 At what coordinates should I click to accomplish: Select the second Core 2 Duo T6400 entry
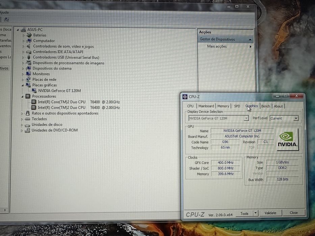pyautogui.click(x=79, y=108)
